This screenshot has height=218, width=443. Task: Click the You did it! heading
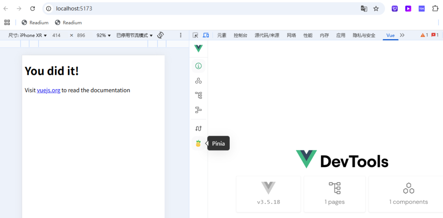point(52,71)
